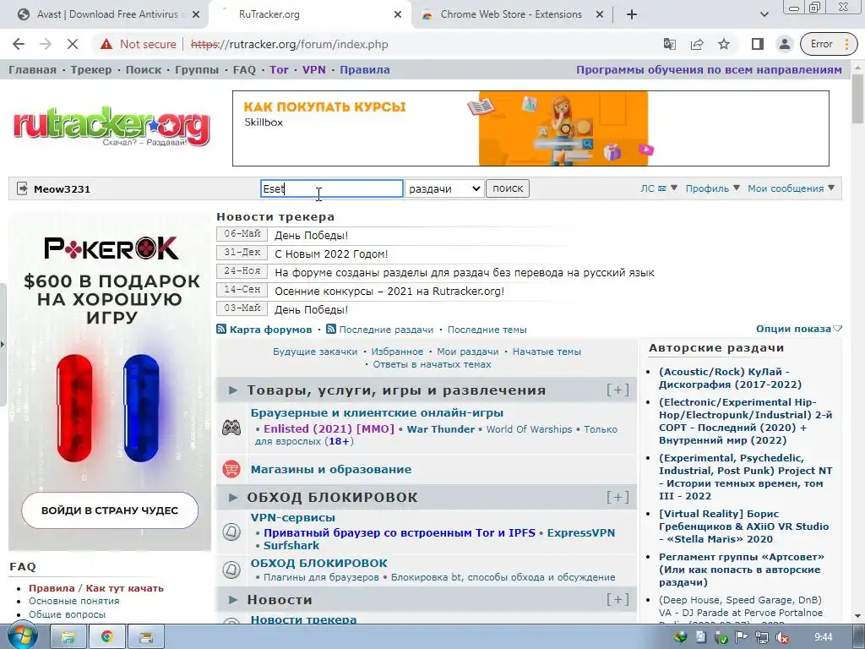
Task: Open the Tor menu link
Action: [x=279, y=69]
